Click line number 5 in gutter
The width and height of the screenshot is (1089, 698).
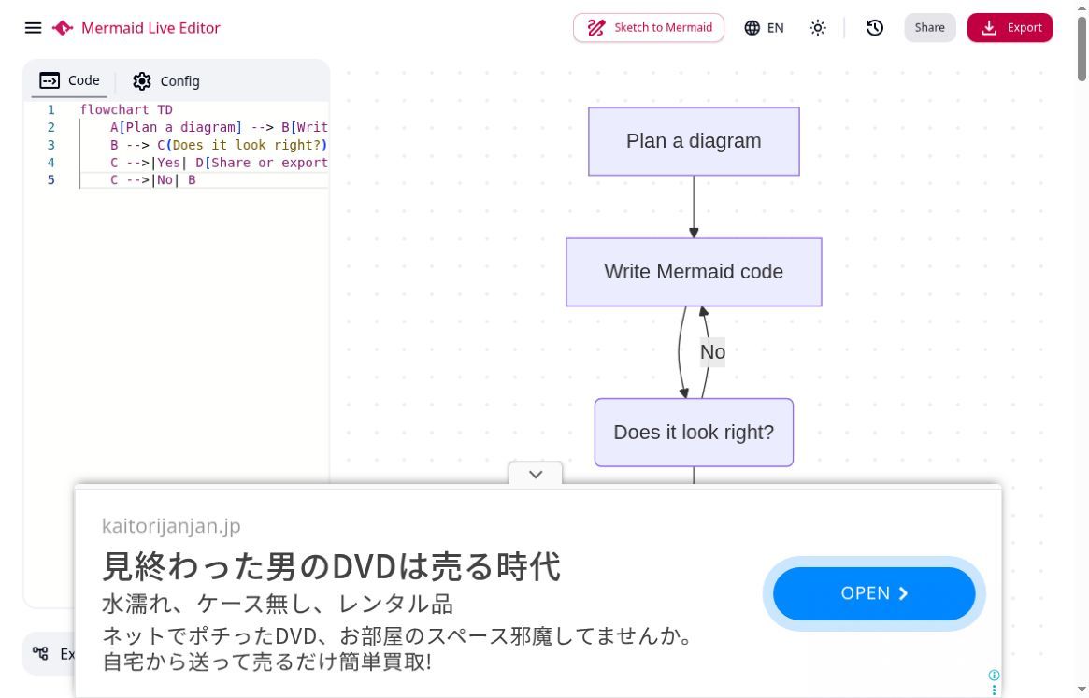point(50,180)
